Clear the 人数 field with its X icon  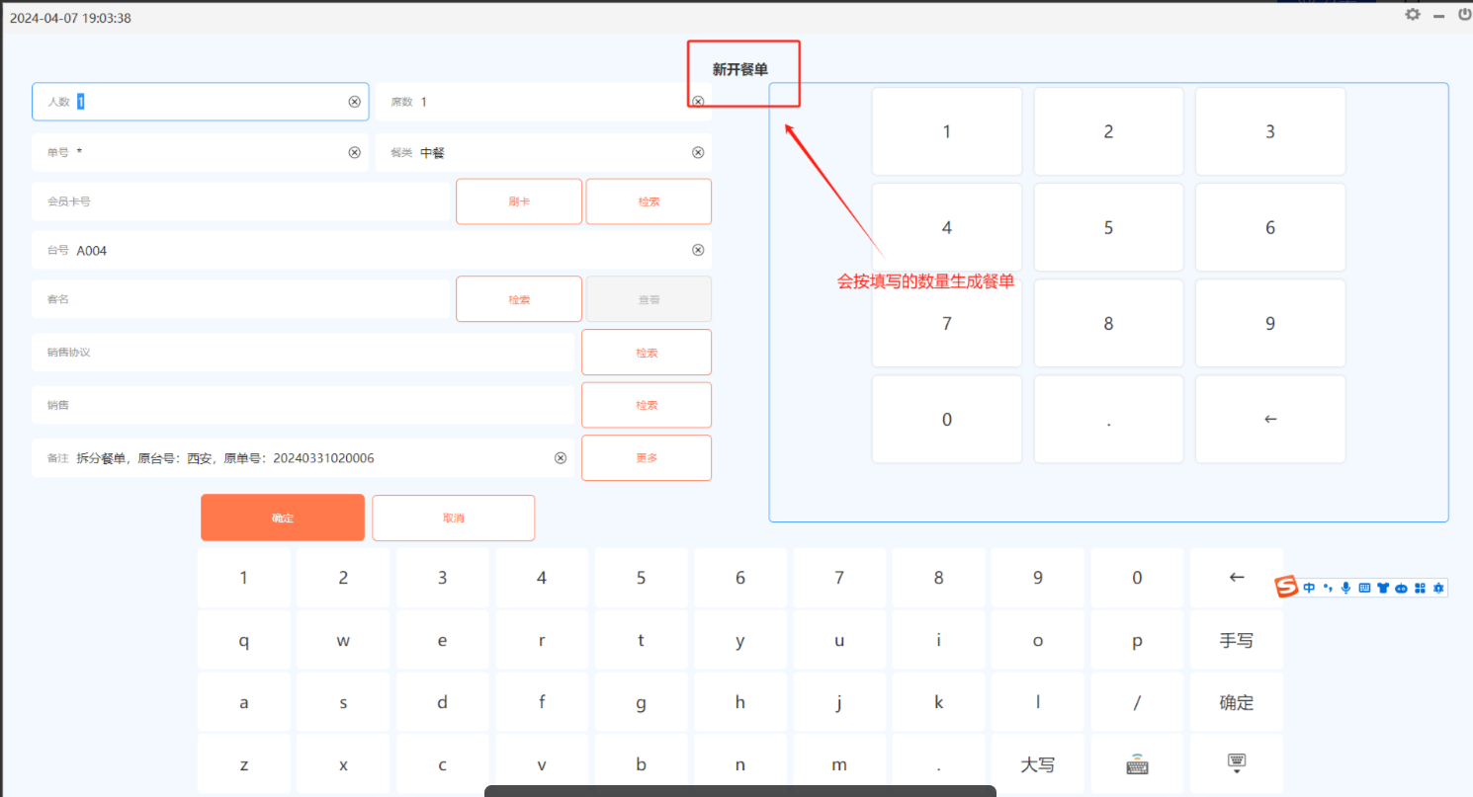pos(354,102)
